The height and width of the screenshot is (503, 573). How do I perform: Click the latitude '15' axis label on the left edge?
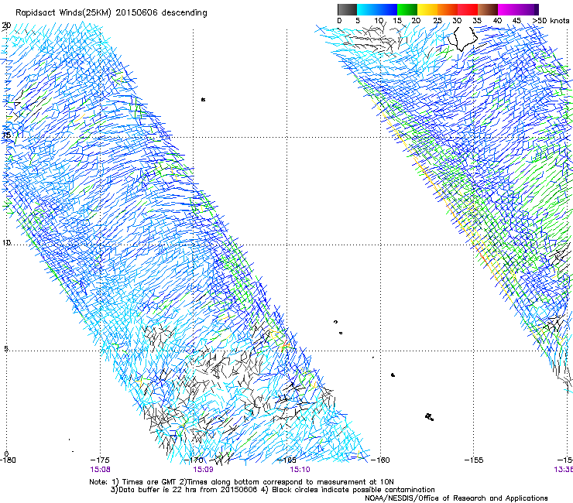coord(6,135)
